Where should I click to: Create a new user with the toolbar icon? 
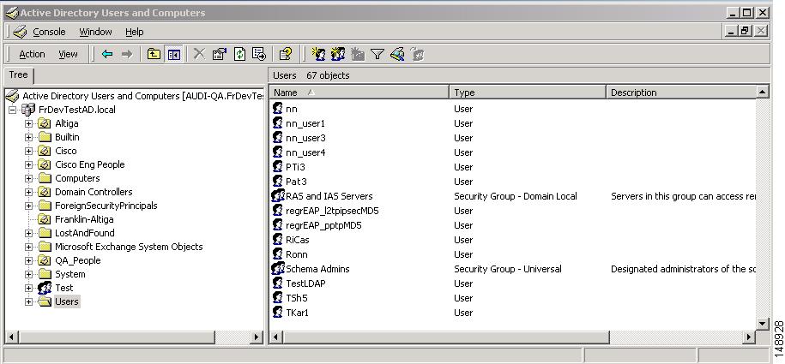(x=318, y=54)
